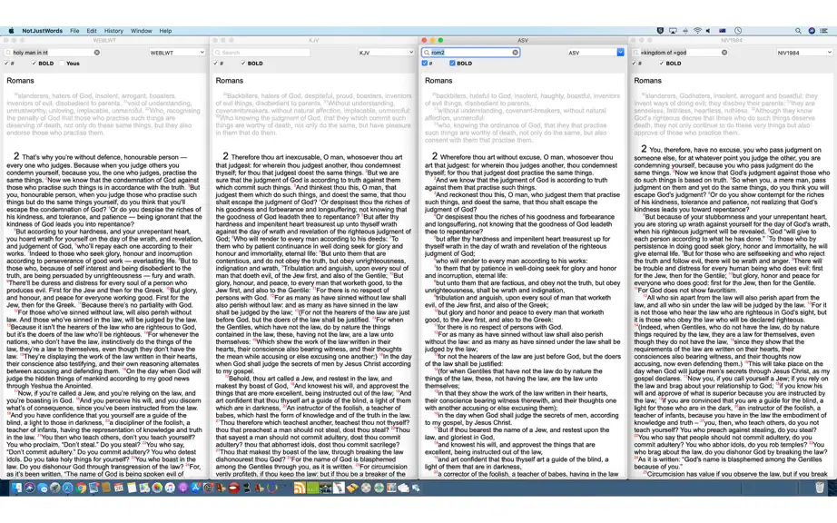Open Finder from the Dock
The width and height of the screenshot is (837, 523).
[x=16, y=488]
